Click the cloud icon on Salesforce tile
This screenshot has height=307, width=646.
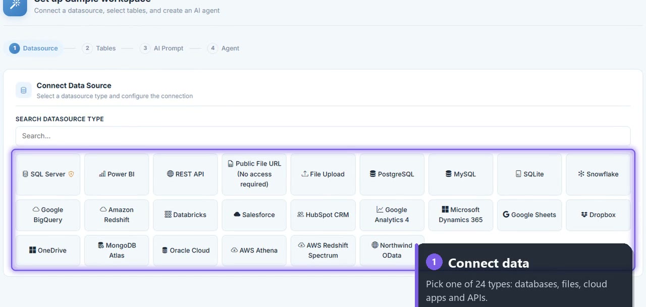[237, 215]
